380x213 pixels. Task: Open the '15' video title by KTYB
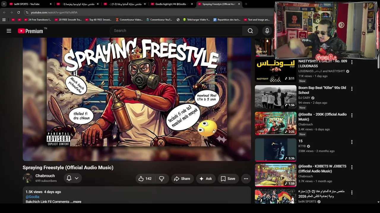click(x=300, y=141)
